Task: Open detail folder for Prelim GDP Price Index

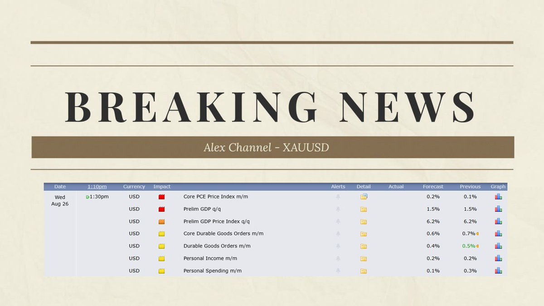Action: point(364,222)
